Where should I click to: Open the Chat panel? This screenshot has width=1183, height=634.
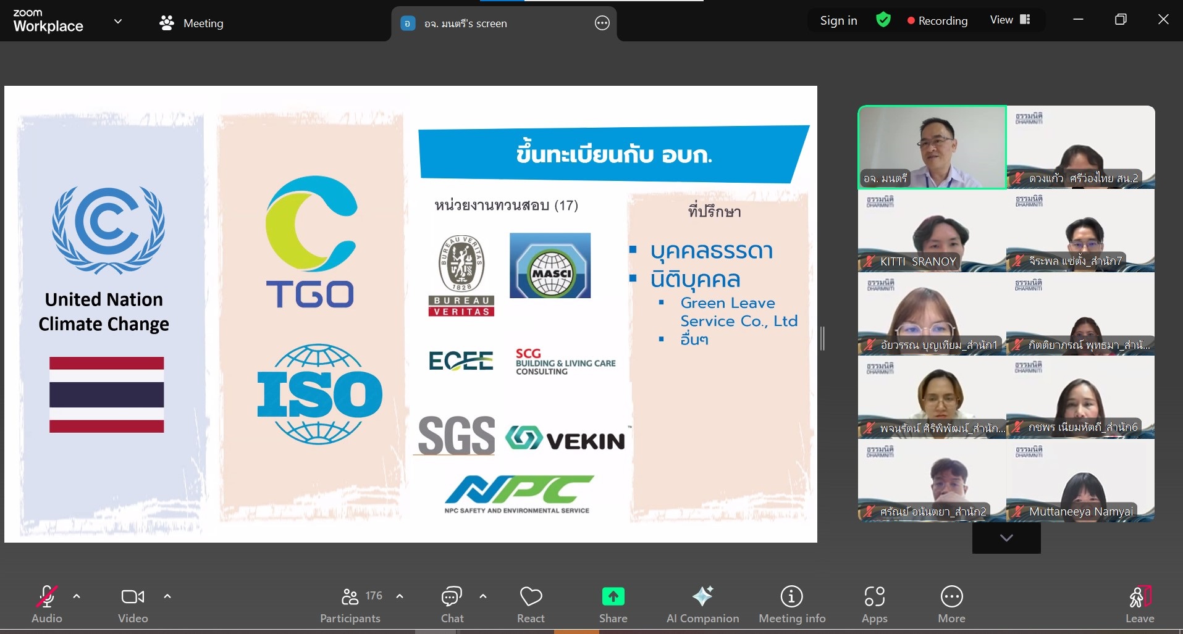(x=452, y=604)
